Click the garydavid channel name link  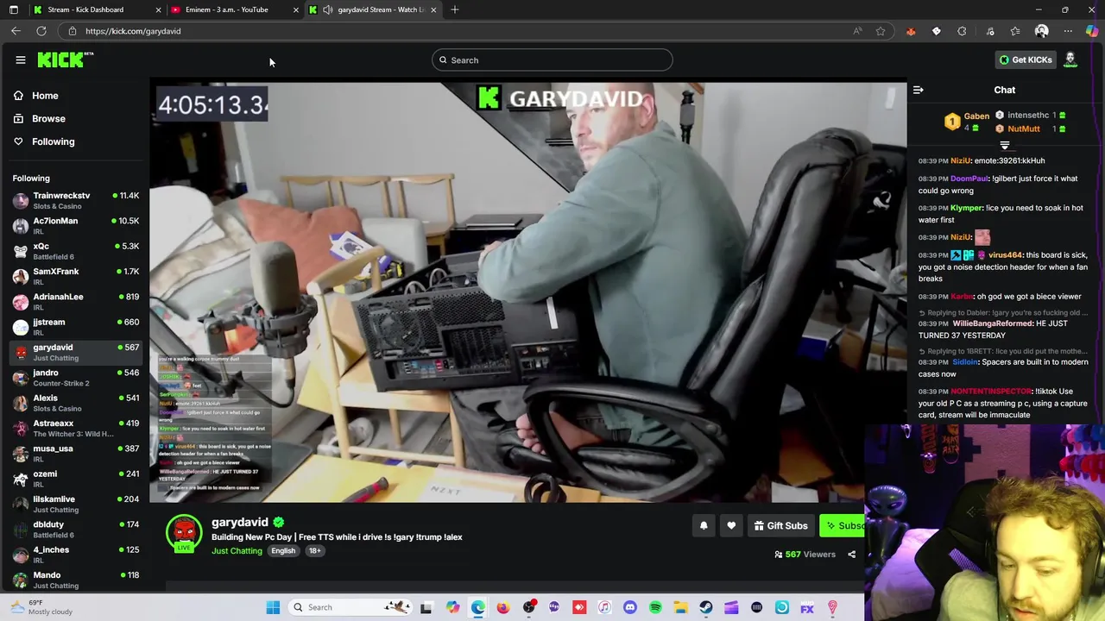click(x=239, y=522)
